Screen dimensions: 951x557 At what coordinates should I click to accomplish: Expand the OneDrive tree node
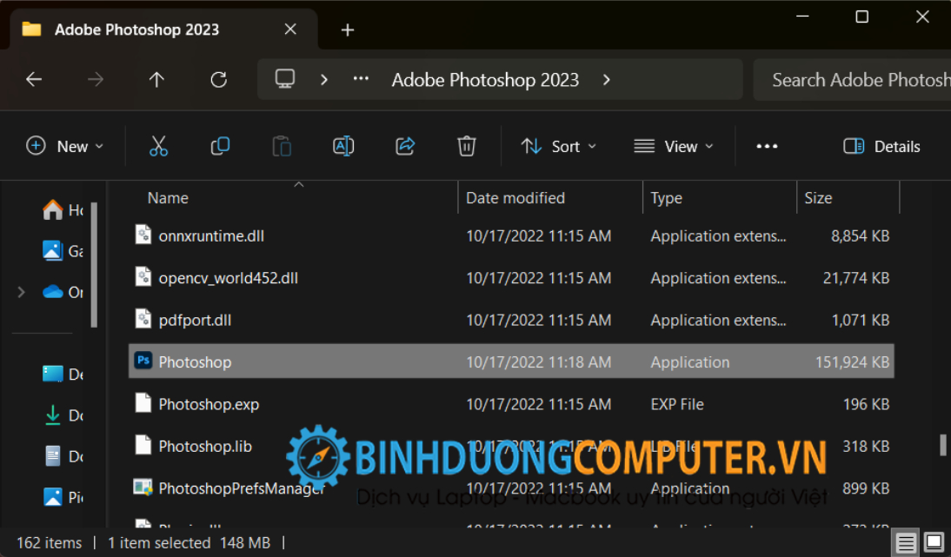[21, 292]
